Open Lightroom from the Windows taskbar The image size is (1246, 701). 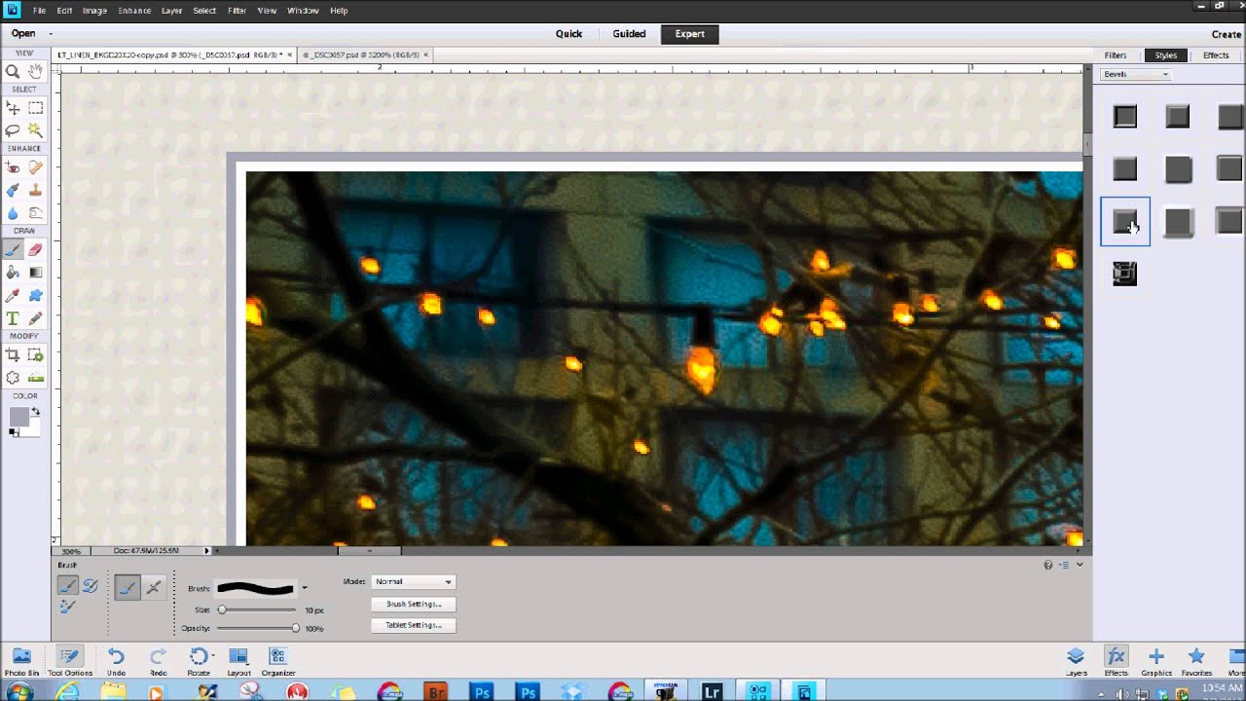point(712,692)
